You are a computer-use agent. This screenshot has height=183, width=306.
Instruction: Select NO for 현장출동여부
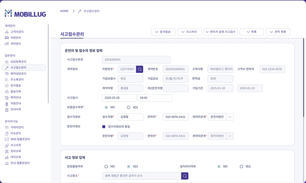[x=106, y=167]
